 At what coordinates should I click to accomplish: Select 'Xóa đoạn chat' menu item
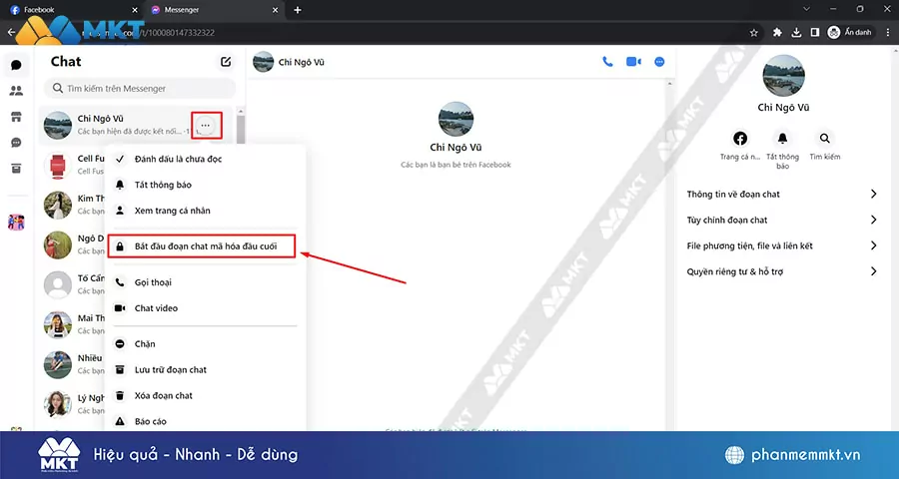pyautogui.click(x=204, y=395)
